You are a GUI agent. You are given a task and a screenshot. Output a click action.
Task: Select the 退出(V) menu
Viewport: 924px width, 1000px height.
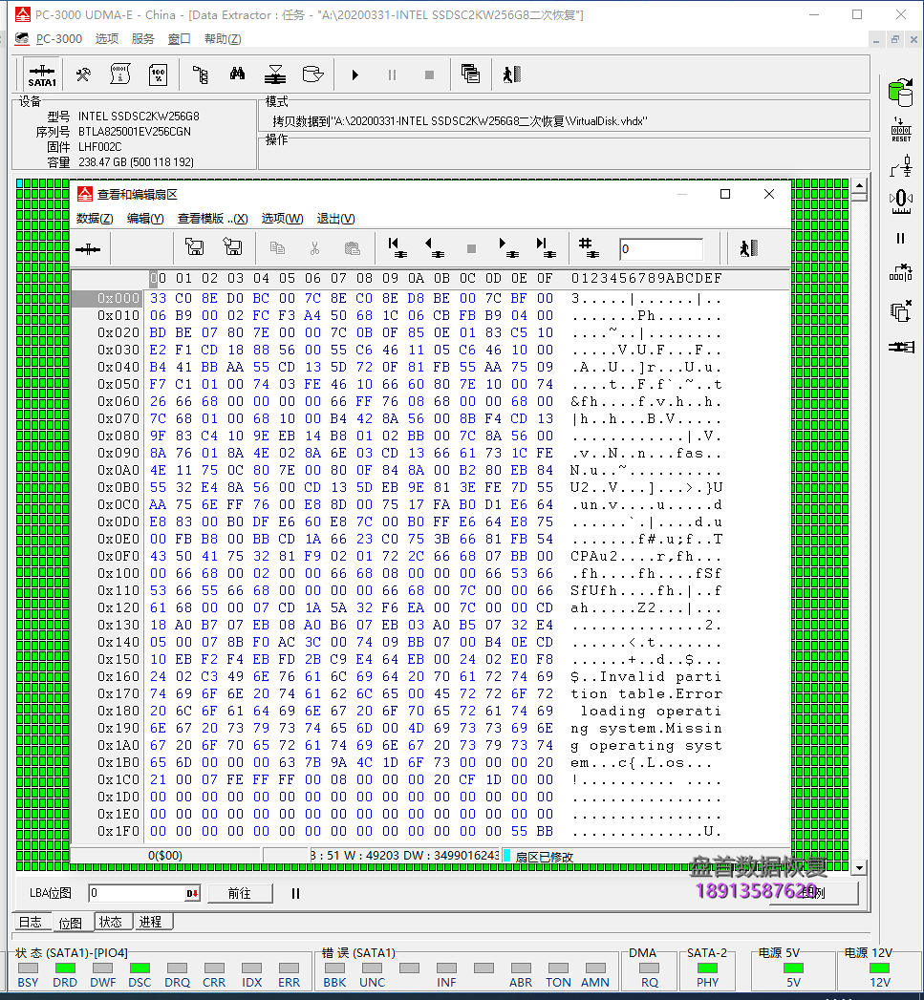coord(335,219)
